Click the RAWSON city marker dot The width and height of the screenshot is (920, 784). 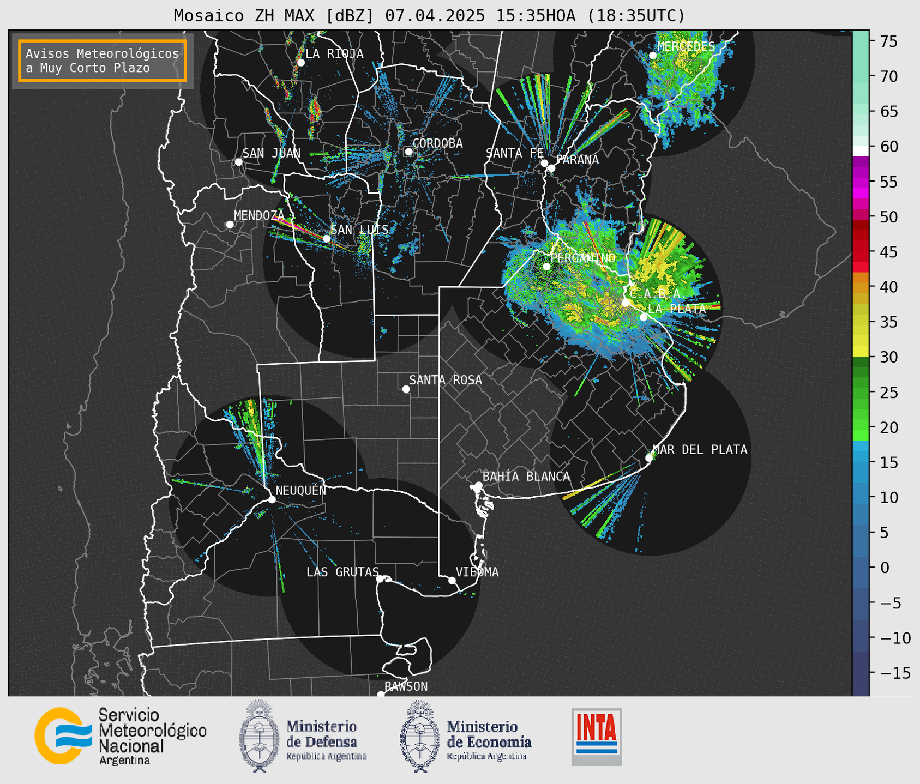(381, 694)
